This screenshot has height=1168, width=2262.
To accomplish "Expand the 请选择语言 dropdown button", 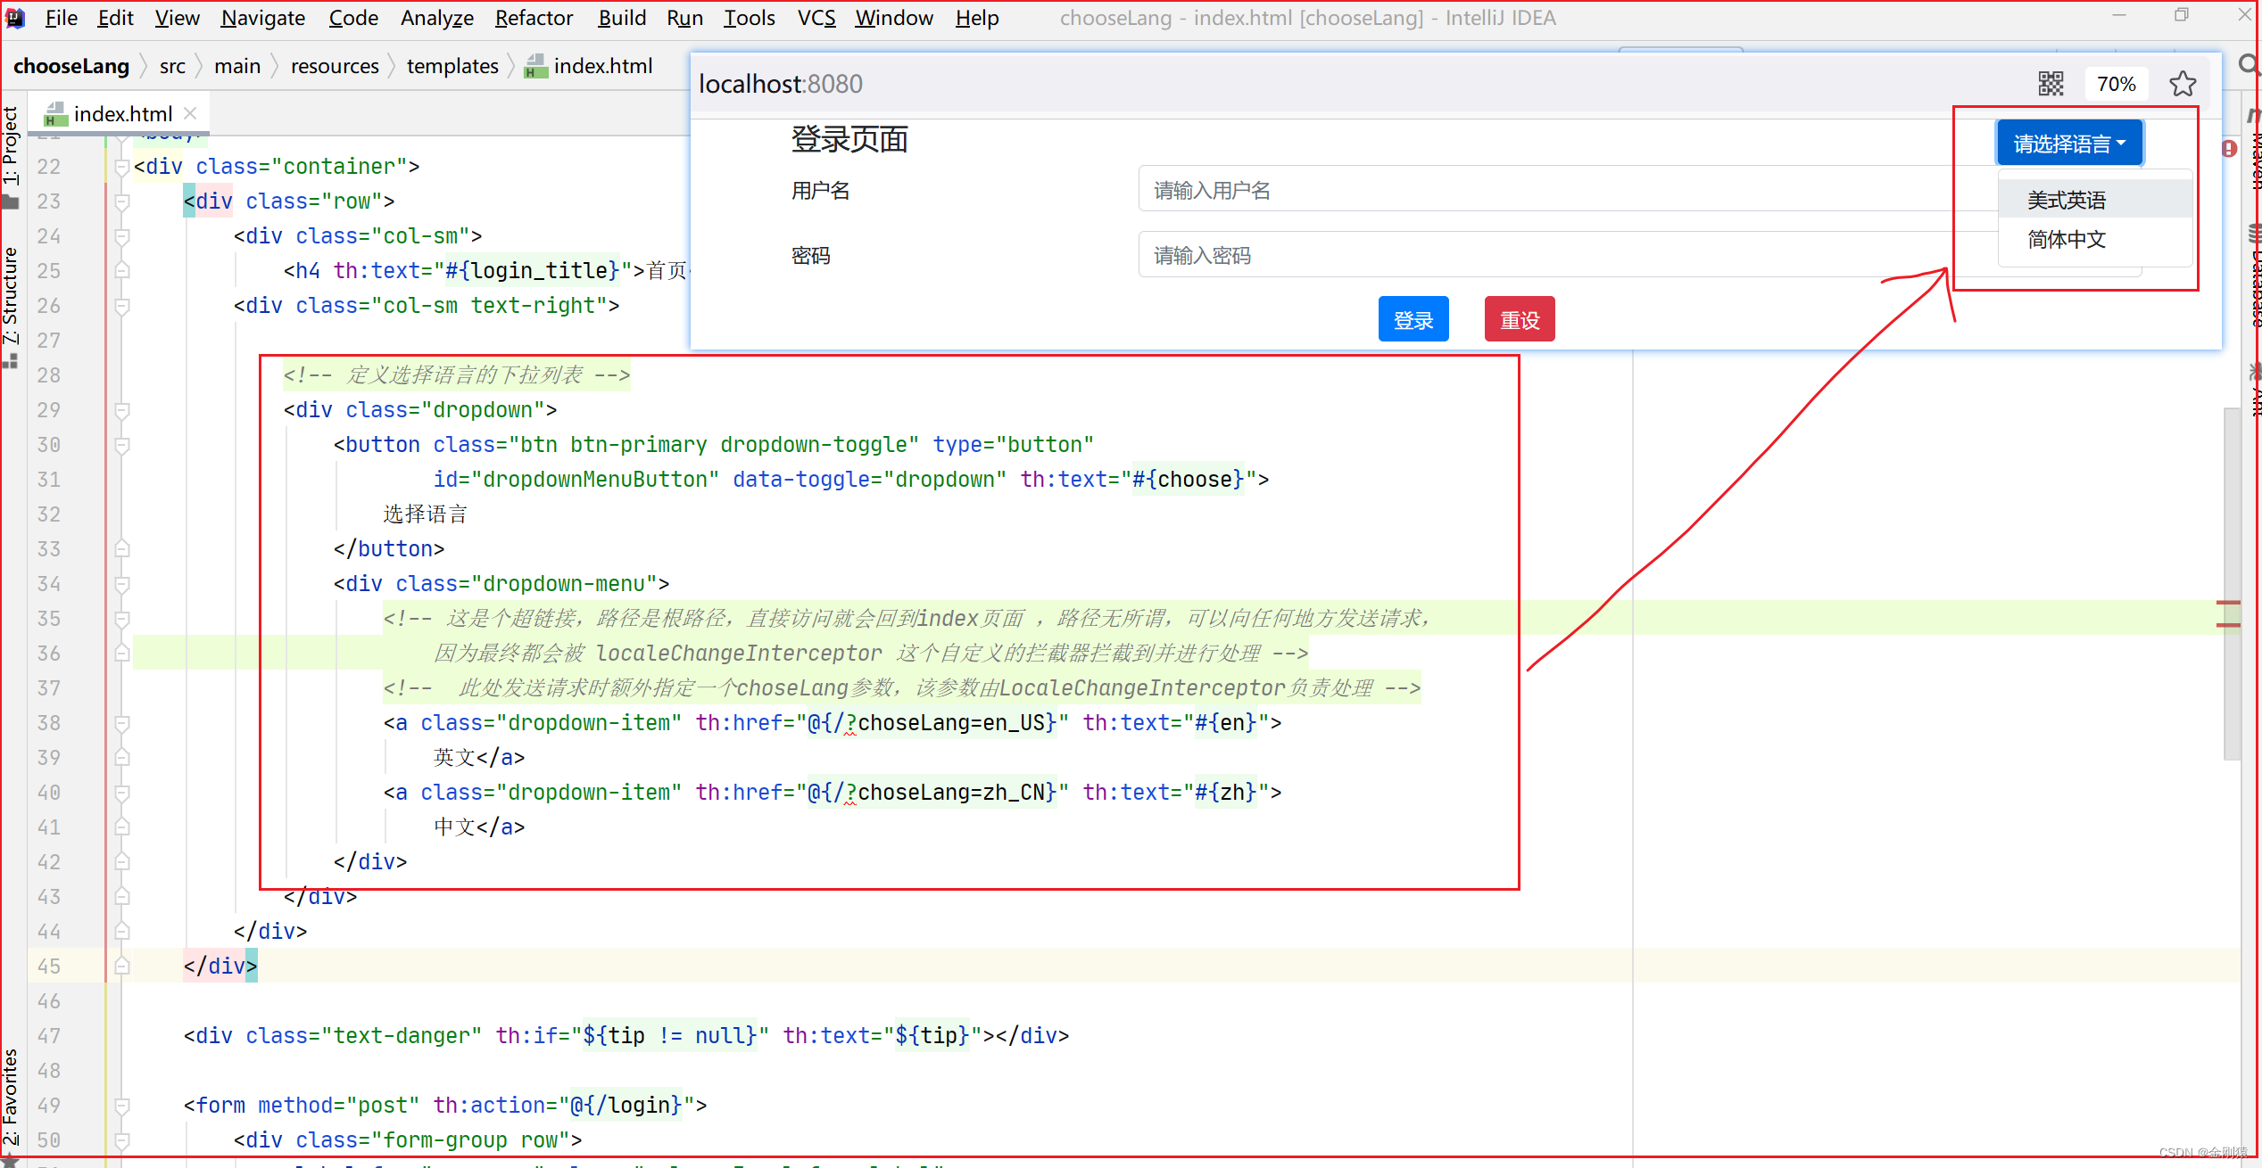I will coord(2070,143).
